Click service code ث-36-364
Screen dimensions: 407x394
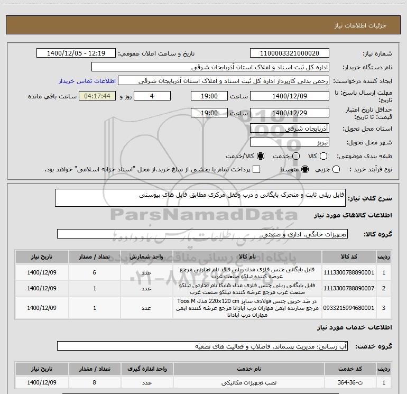(349, 382)
